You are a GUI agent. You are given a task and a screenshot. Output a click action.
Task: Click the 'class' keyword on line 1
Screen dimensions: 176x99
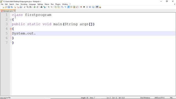(x=17, y=15)
